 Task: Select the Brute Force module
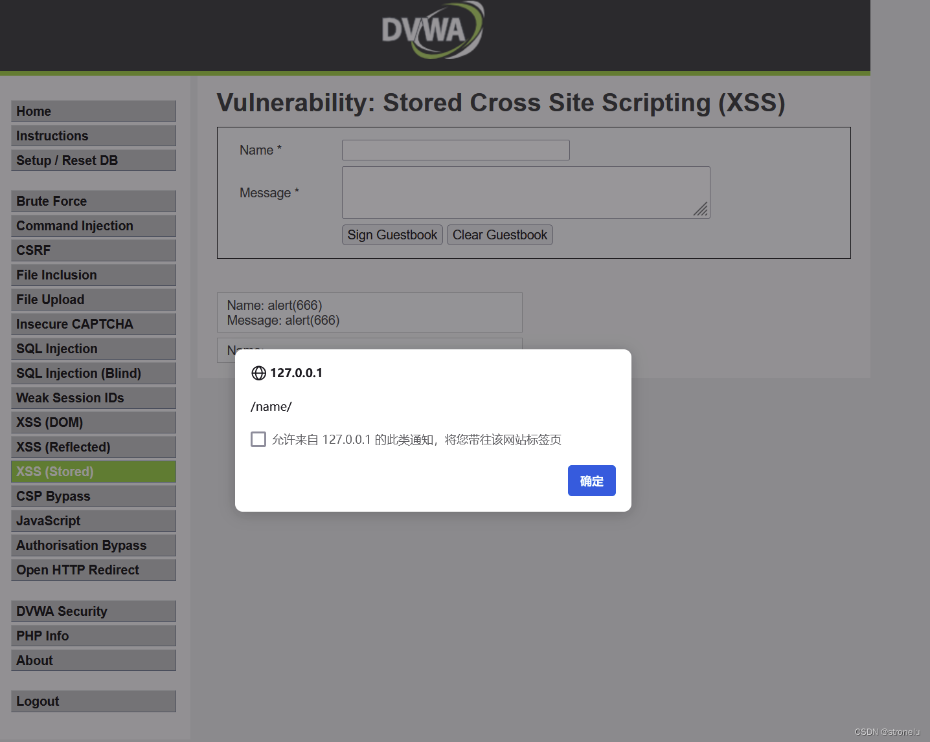pos(93,201)
